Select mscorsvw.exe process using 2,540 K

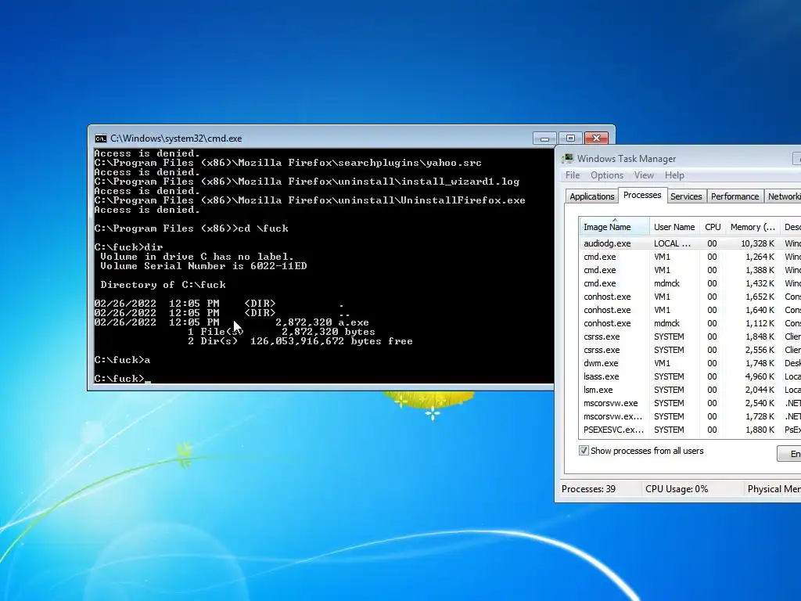point(690,403)
